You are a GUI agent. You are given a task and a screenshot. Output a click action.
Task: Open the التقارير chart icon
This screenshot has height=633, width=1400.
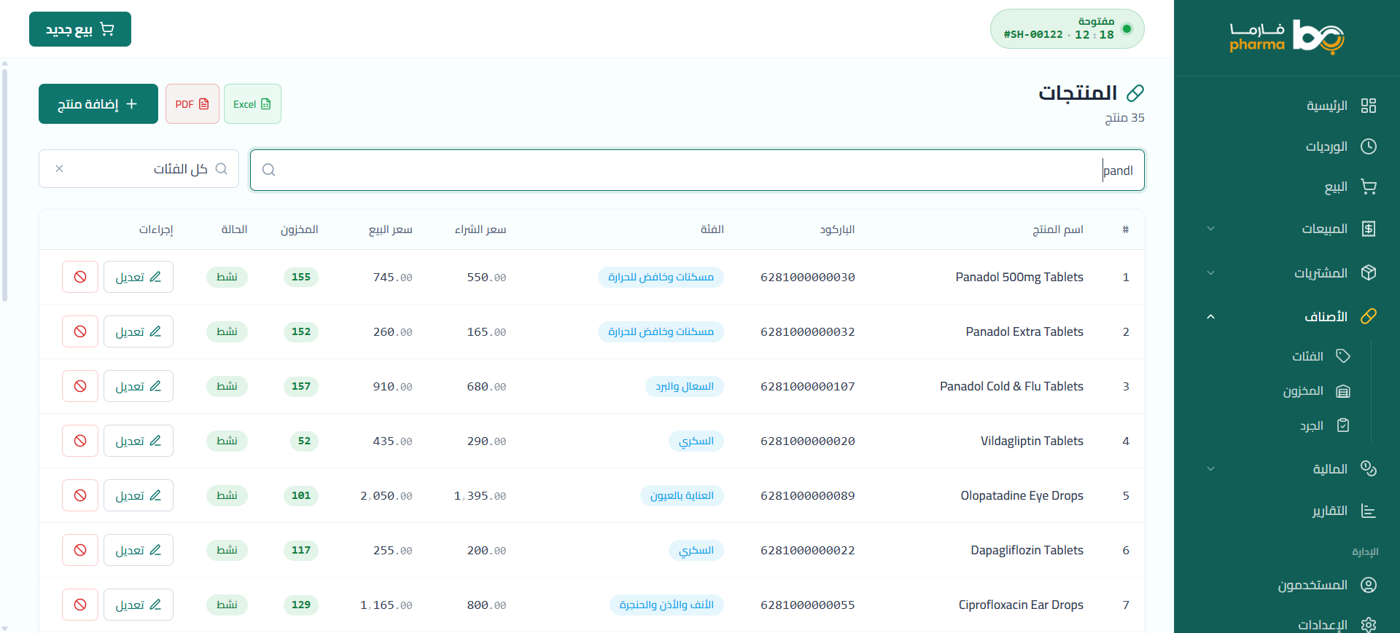pos(1369,511)
